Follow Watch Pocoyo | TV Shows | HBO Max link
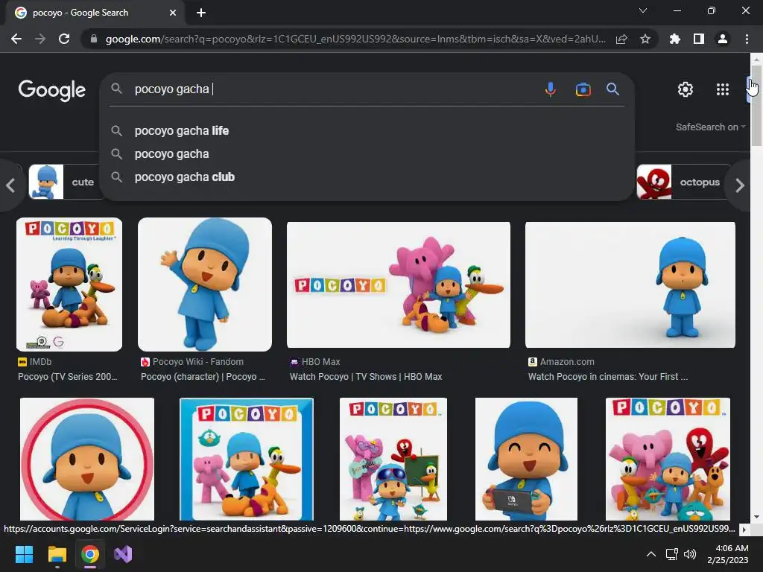Viewport: 763px width, 572px height. [366, 376]
